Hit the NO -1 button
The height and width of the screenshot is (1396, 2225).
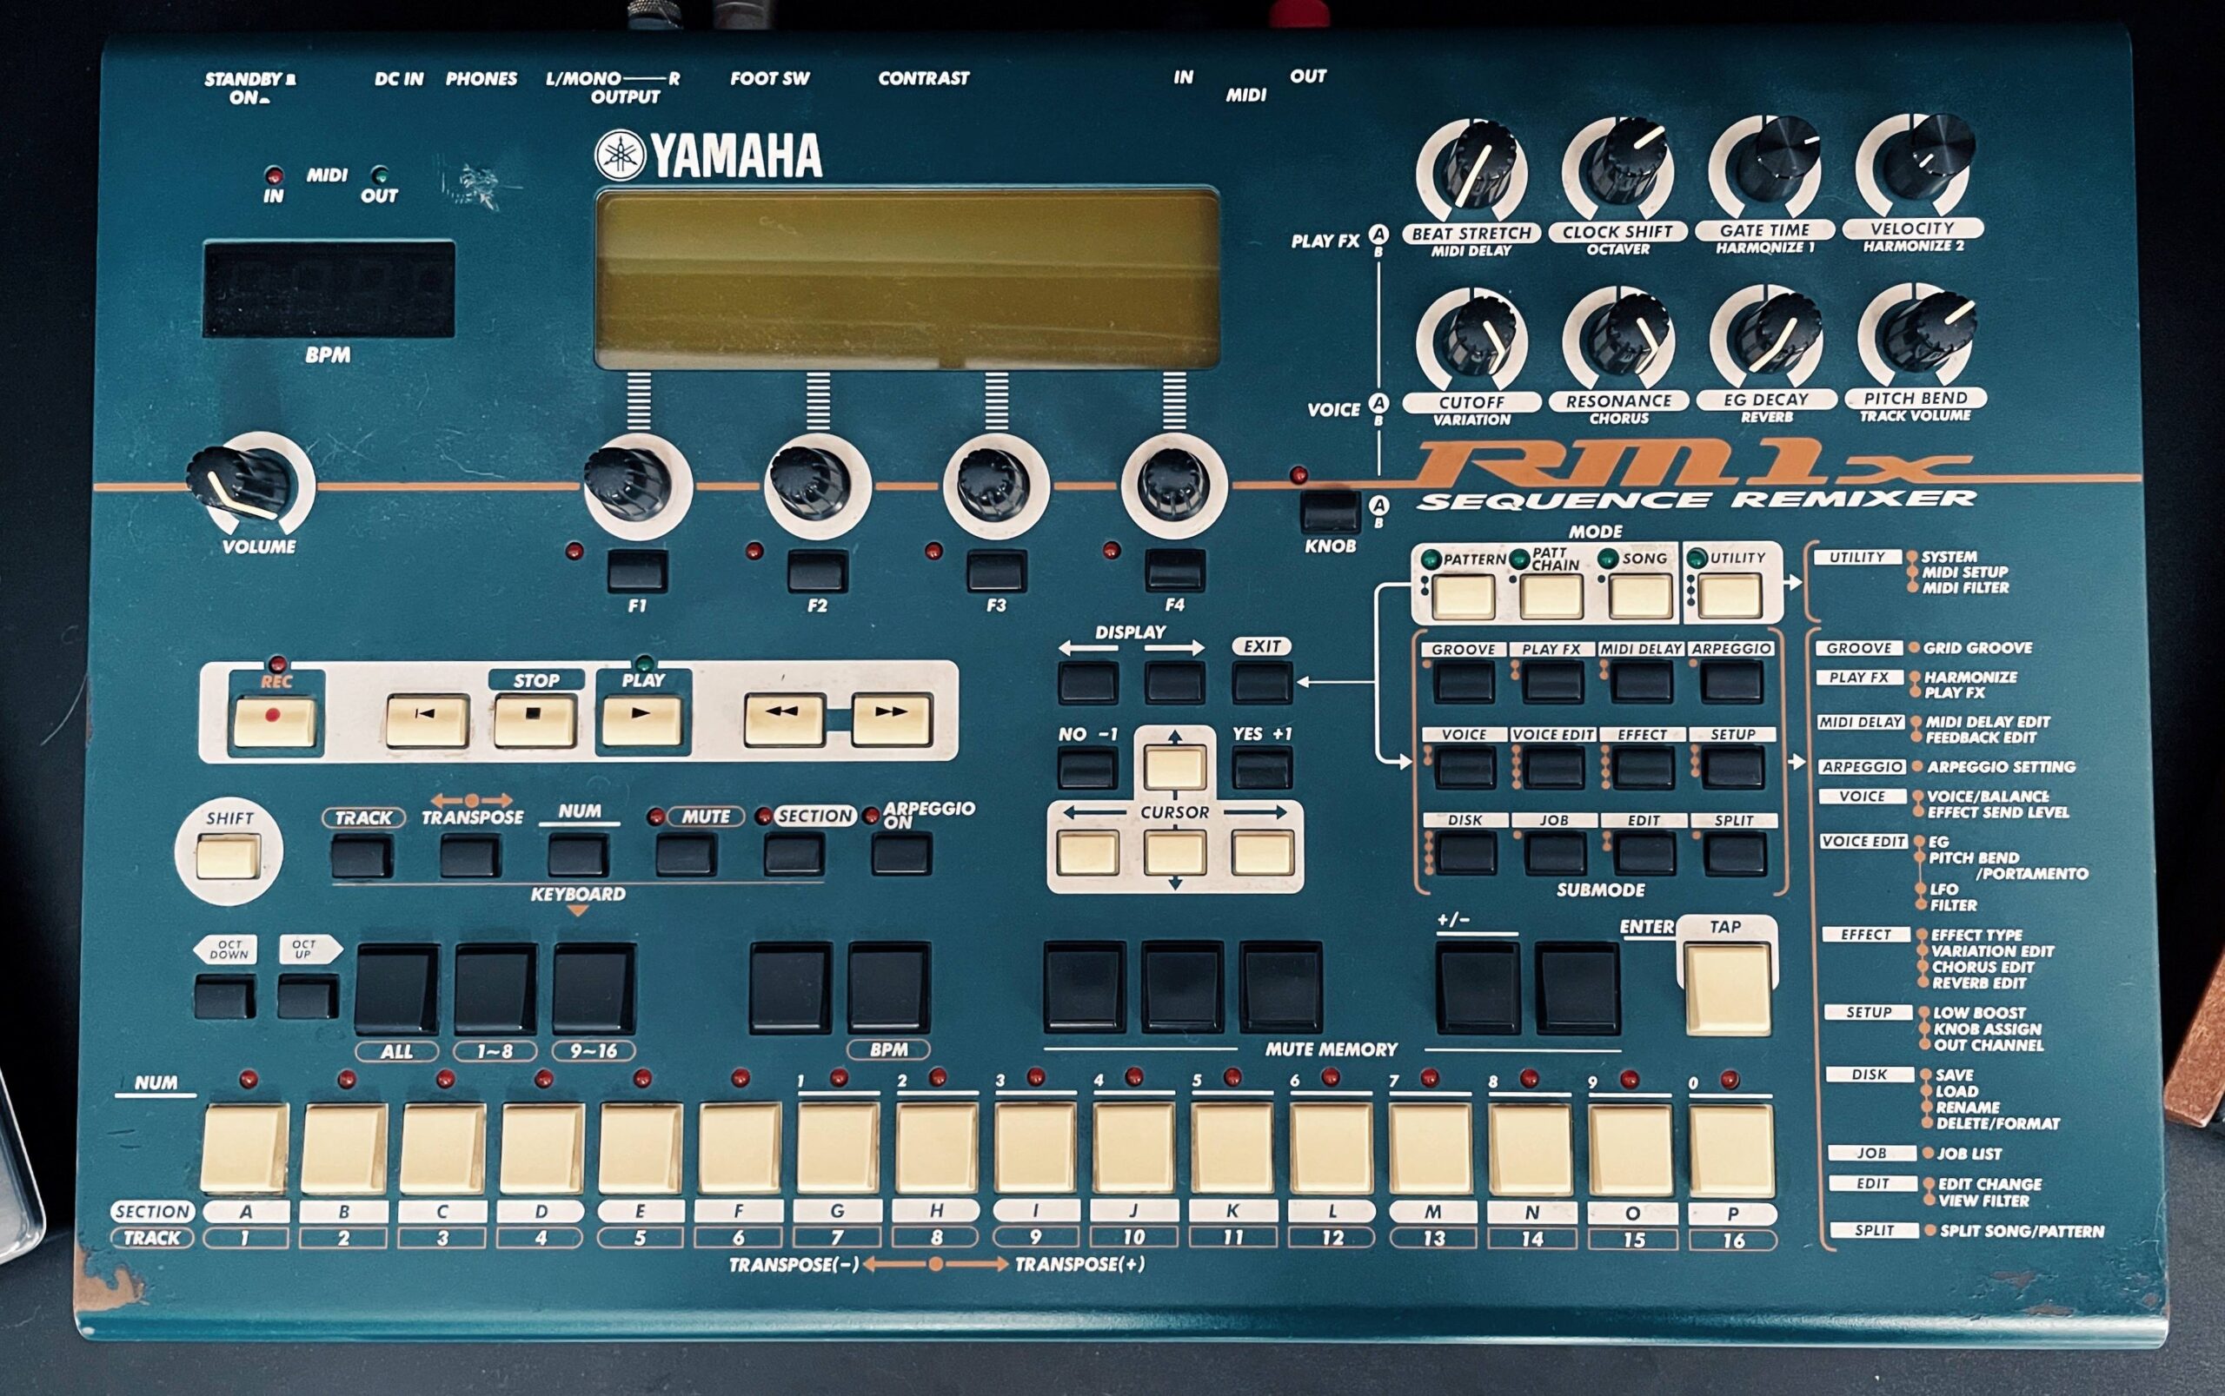click(1088, 768)
